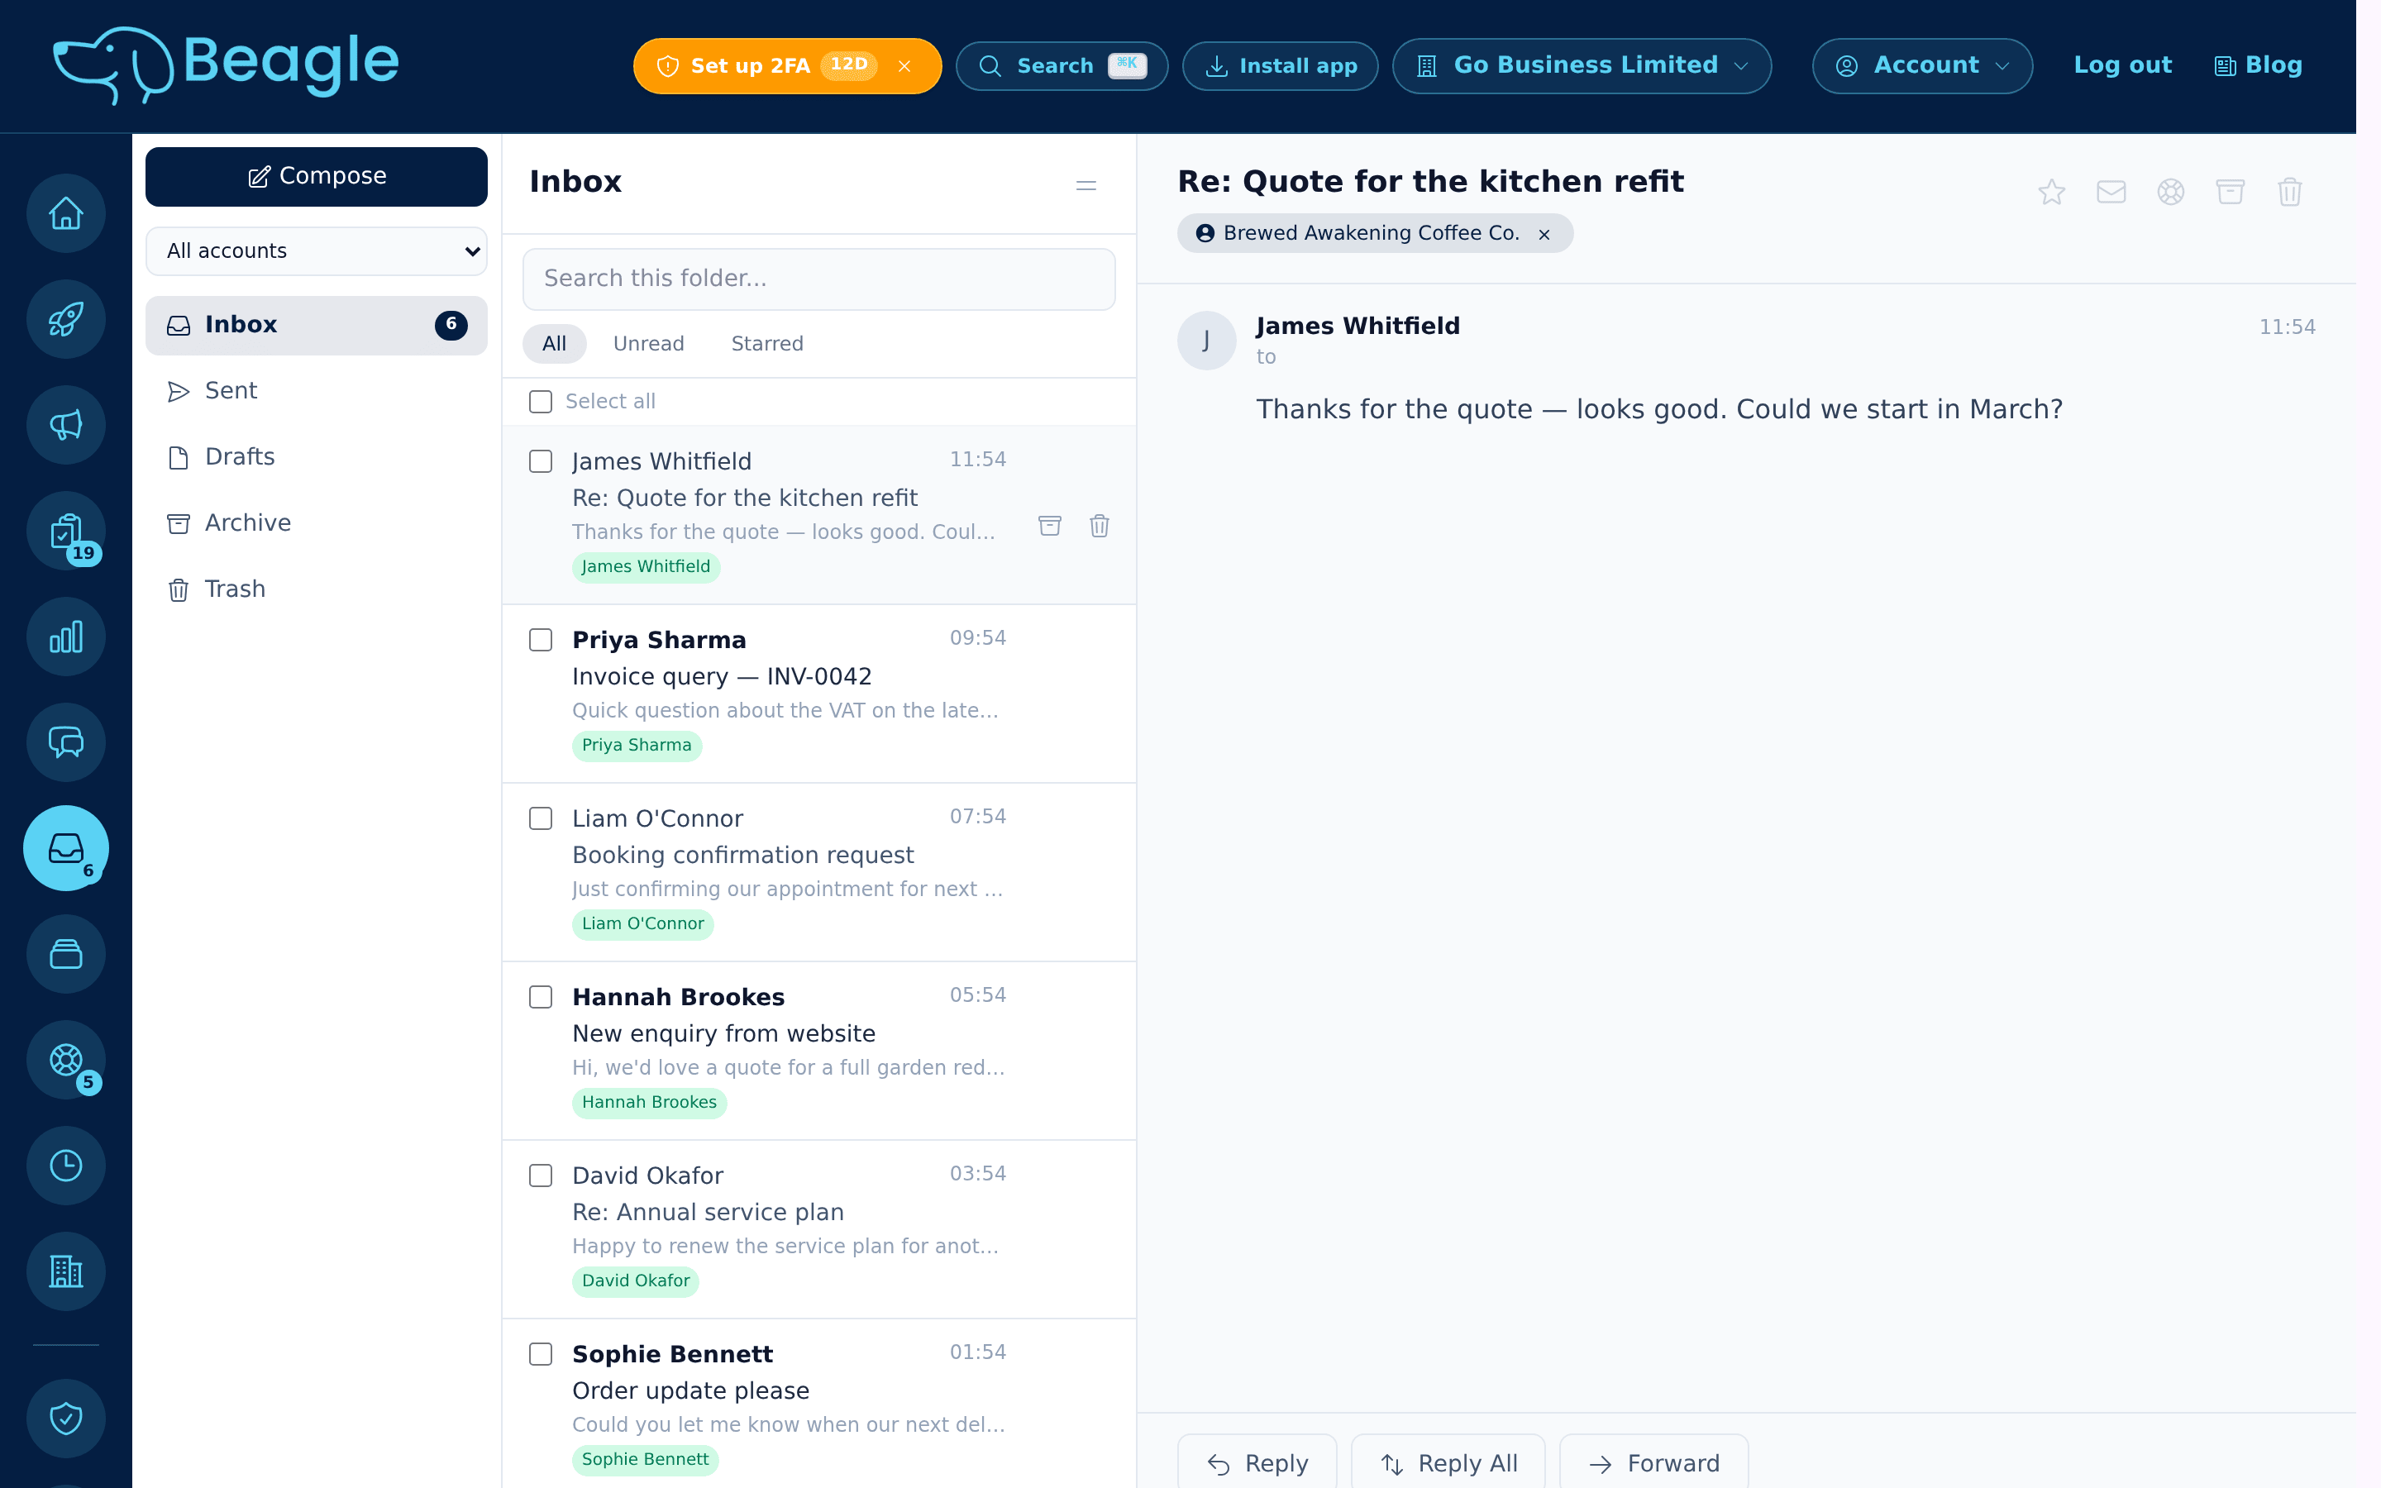Dismiss the Set up 2FA banner
The width and height of the screenshot is (2381, 1488).
click(904, 66)
